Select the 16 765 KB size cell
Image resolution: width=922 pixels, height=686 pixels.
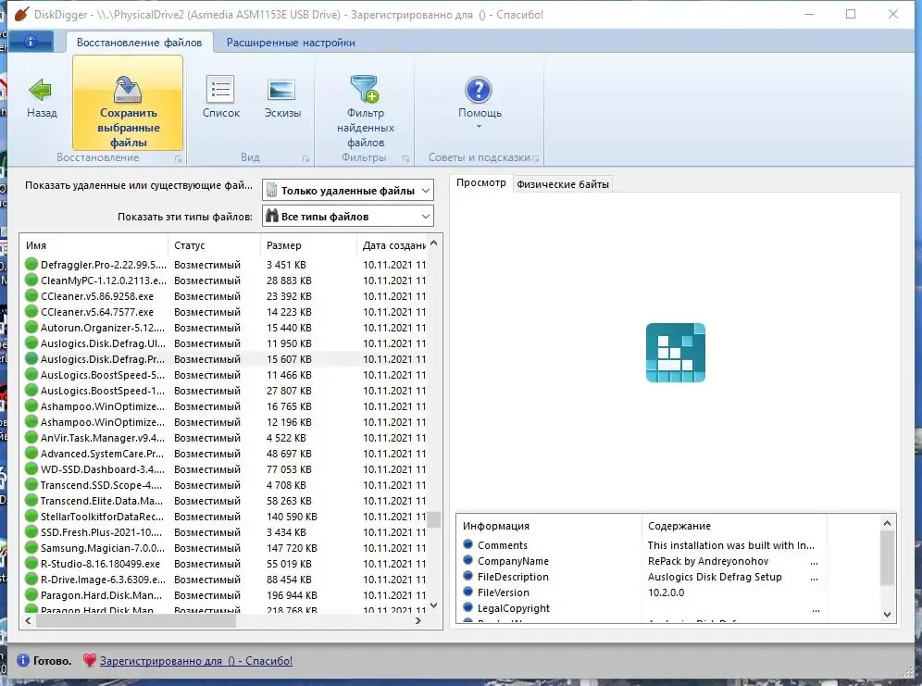tap(289, 406)
